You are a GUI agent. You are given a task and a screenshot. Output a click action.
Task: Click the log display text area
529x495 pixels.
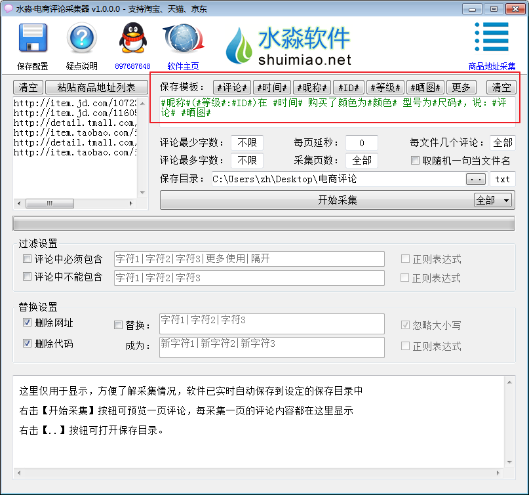coord(259,422)
